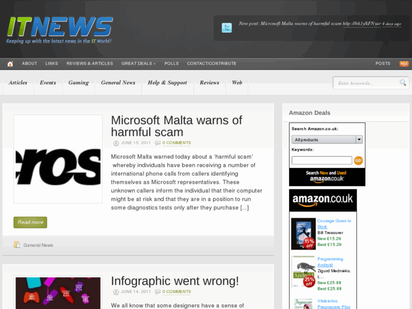Open the About menu item
The height and width of the screenshot is (309, 412).
[x=29, y=64]
